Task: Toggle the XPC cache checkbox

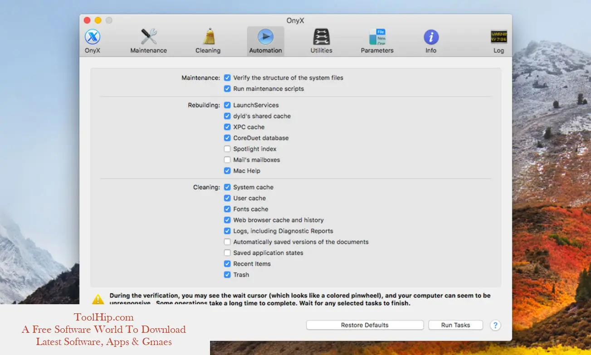Action: (227, 127)
